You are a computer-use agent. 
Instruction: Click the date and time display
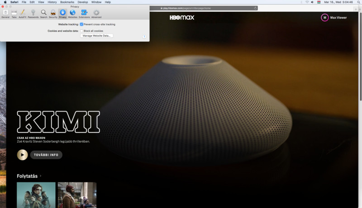[338, 2]
